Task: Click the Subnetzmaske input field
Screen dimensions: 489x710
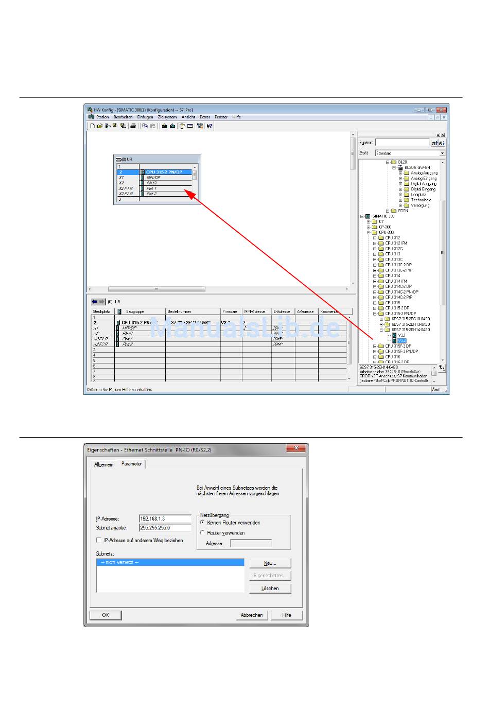Action: pos(166,528)
